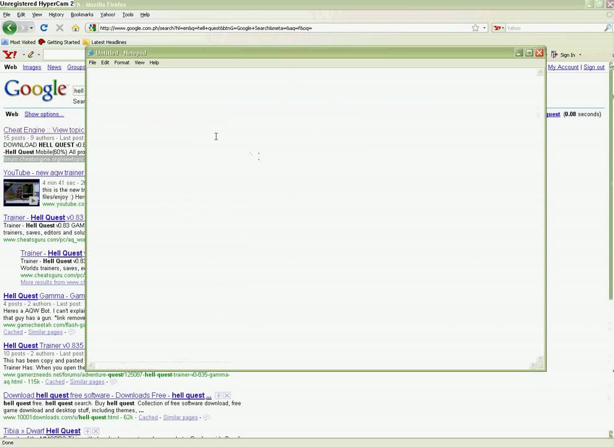Click the Google logo on the results page
Viewport: 614px width, 447px height.
pyautogui.click(x=35, y=90)
